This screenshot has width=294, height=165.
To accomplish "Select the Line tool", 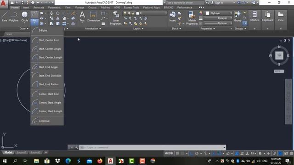I will 5,16.
